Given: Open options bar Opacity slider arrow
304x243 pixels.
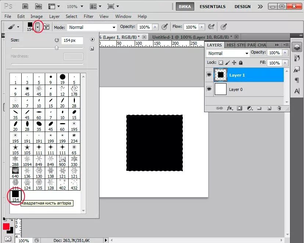Looking at the screenshot, I should [155, 27].
